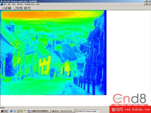
Task: Click the Cut scissors toolbar icon
Action: pyautogui.click(x=14, y=8)
